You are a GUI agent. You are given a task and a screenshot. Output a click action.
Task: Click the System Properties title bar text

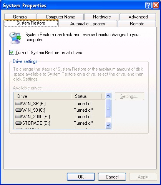[x=25, y=6]
